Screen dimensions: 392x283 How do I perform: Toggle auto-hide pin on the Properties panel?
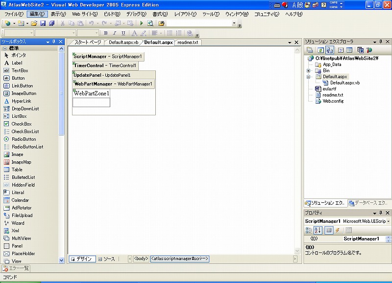381,213
